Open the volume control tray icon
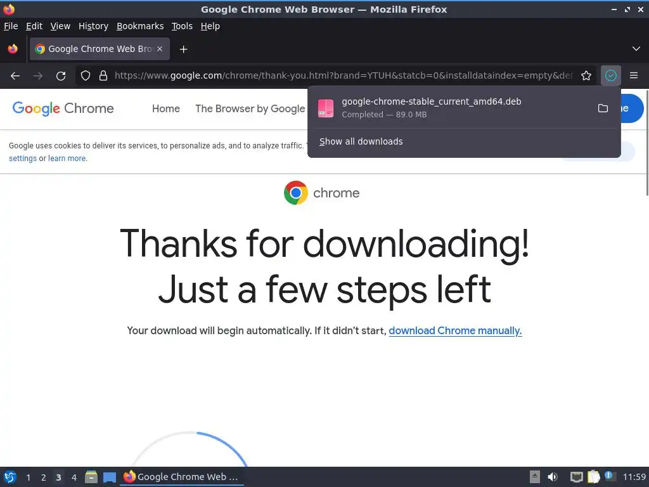Image resolution: width=649 pixels, height=487 pixels. [553, 477]
